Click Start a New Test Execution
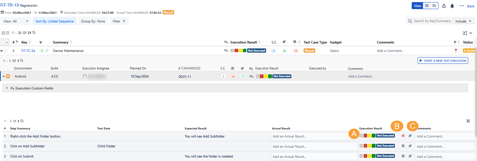 tap(443, 61)
